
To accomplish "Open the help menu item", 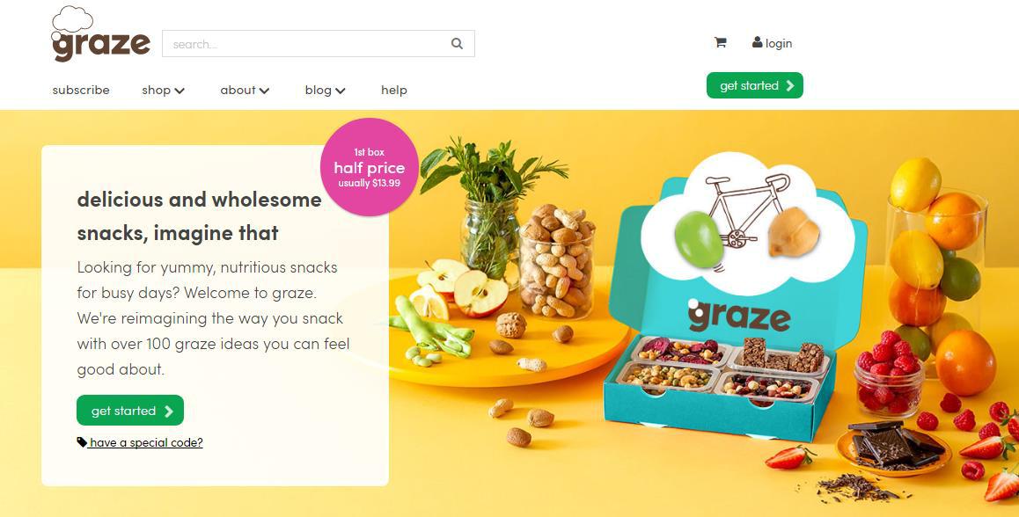I will (394, 91).
